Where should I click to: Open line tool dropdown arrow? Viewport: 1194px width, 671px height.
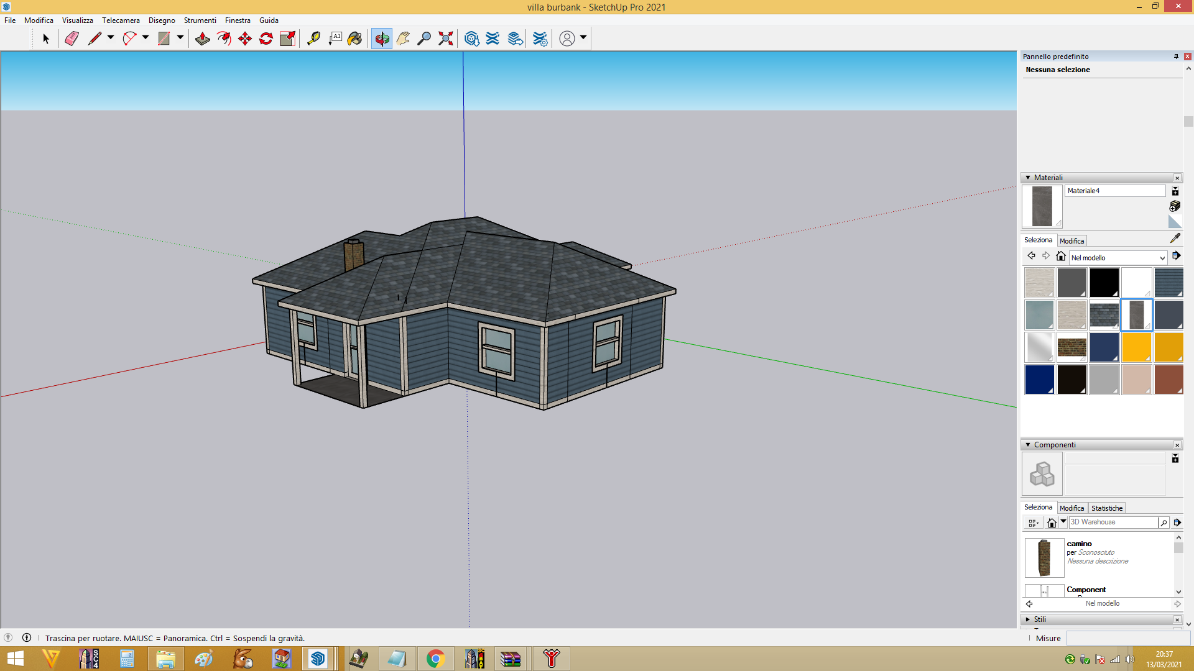pyautogui.click(x=111, y=38)
